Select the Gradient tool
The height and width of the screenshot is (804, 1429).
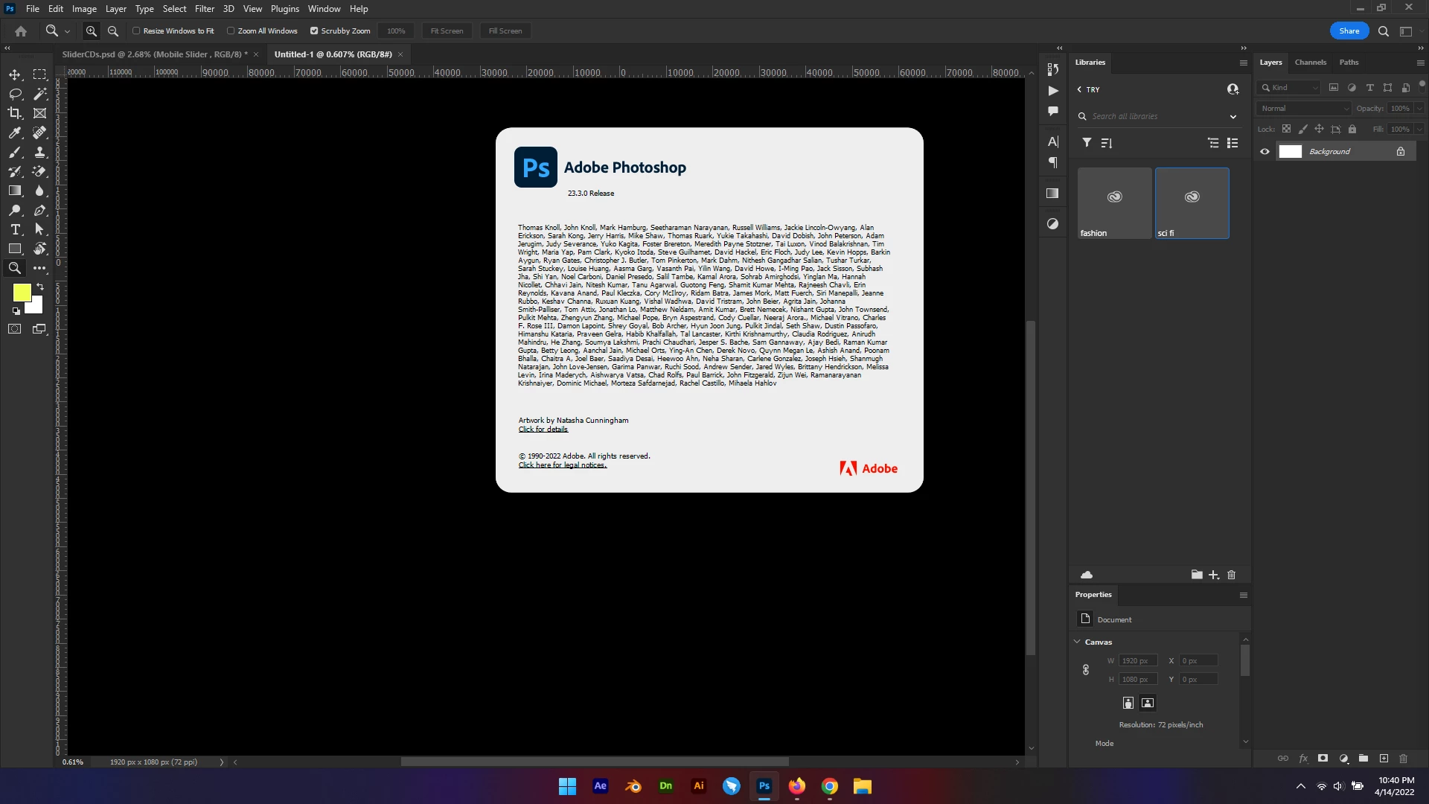pos(15,191)
